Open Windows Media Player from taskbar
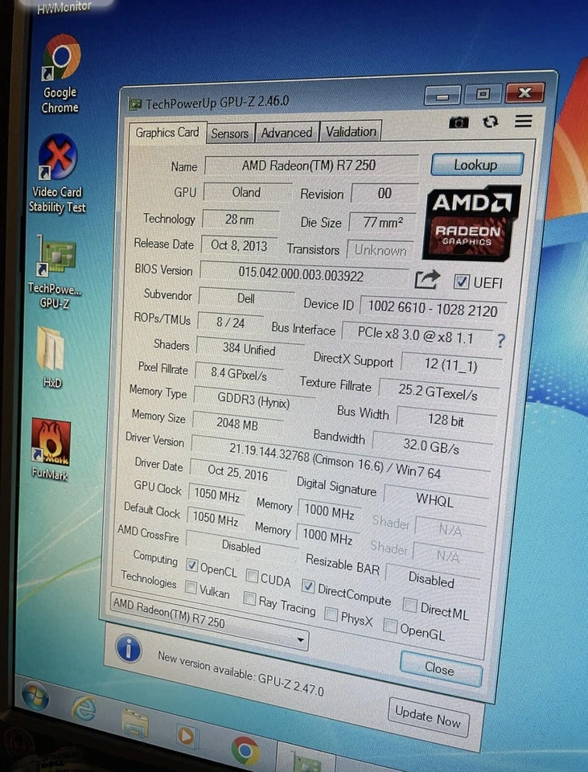The image size is (588, 772). [x=186, y=737]
